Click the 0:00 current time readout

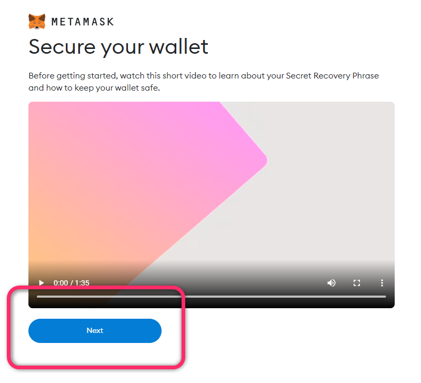click(x=61, y=283)
